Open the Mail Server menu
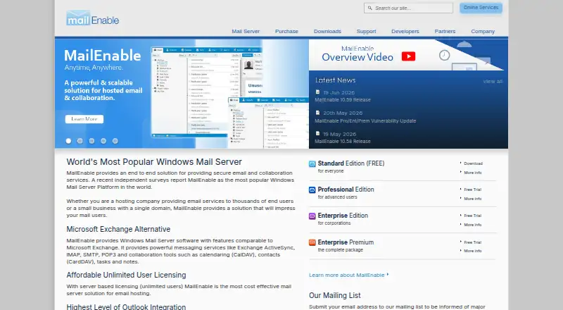 pos(246,31)
